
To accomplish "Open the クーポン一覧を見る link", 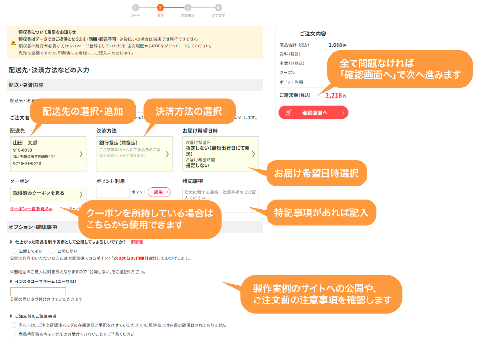I will click(31, 209).
